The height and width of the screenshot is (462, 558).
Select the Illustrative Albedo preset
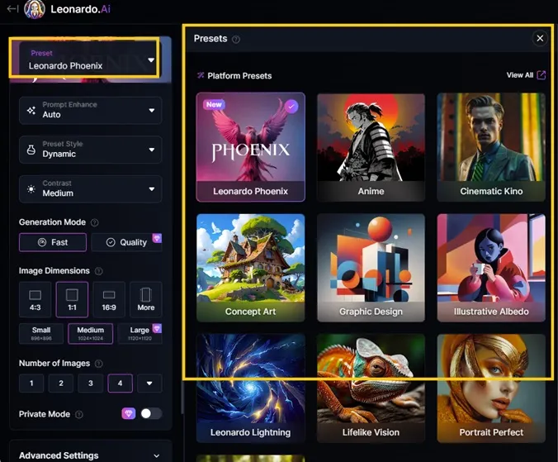point(491,268)
